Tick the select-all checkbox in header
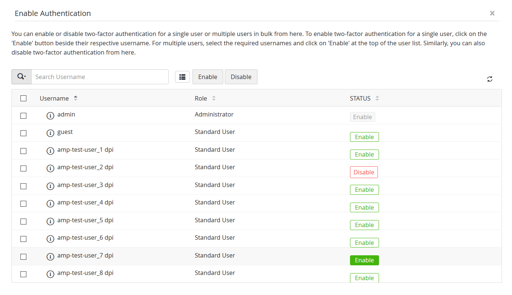 (23, 98)
